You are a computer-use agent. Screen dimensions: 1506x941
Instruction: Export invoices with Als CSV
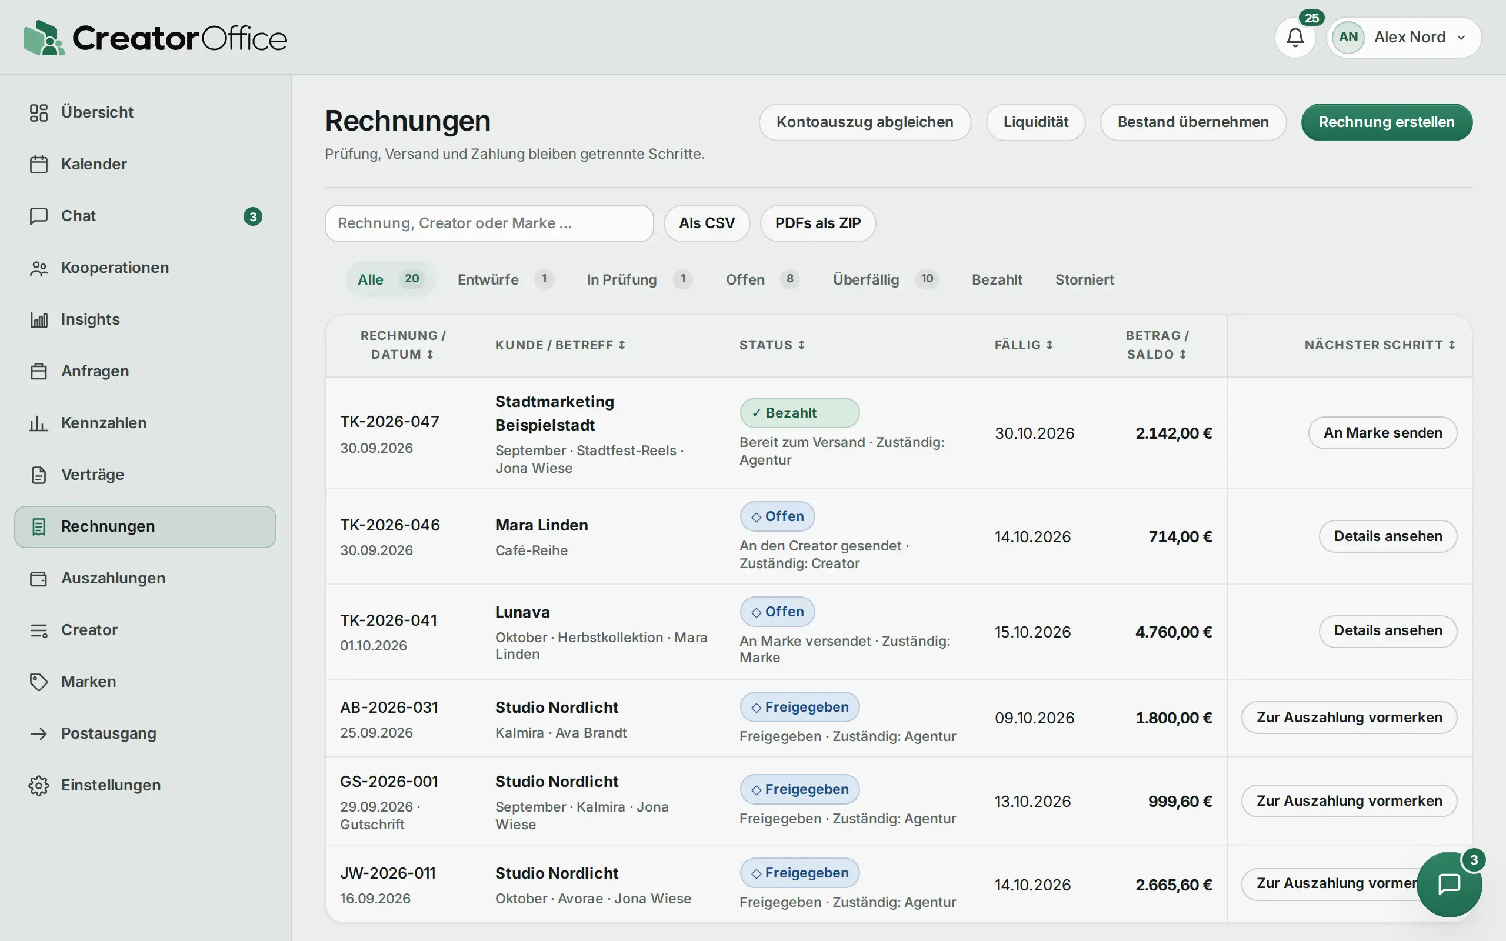coord(707,223)
